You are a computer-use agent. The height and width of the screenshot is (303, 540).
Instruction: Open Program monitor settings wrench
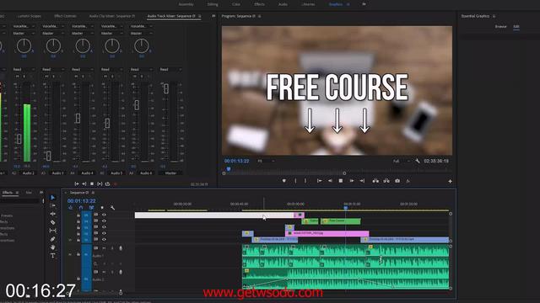[418, 161]
